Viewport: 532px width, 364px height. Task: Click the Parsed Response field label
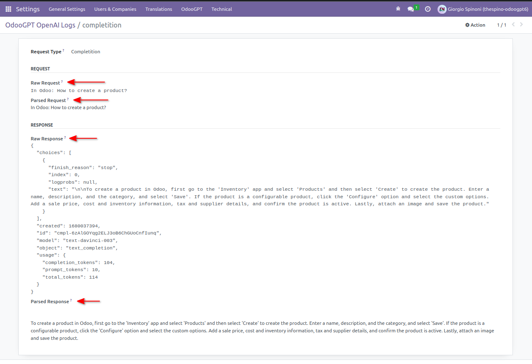click(50, 302)
